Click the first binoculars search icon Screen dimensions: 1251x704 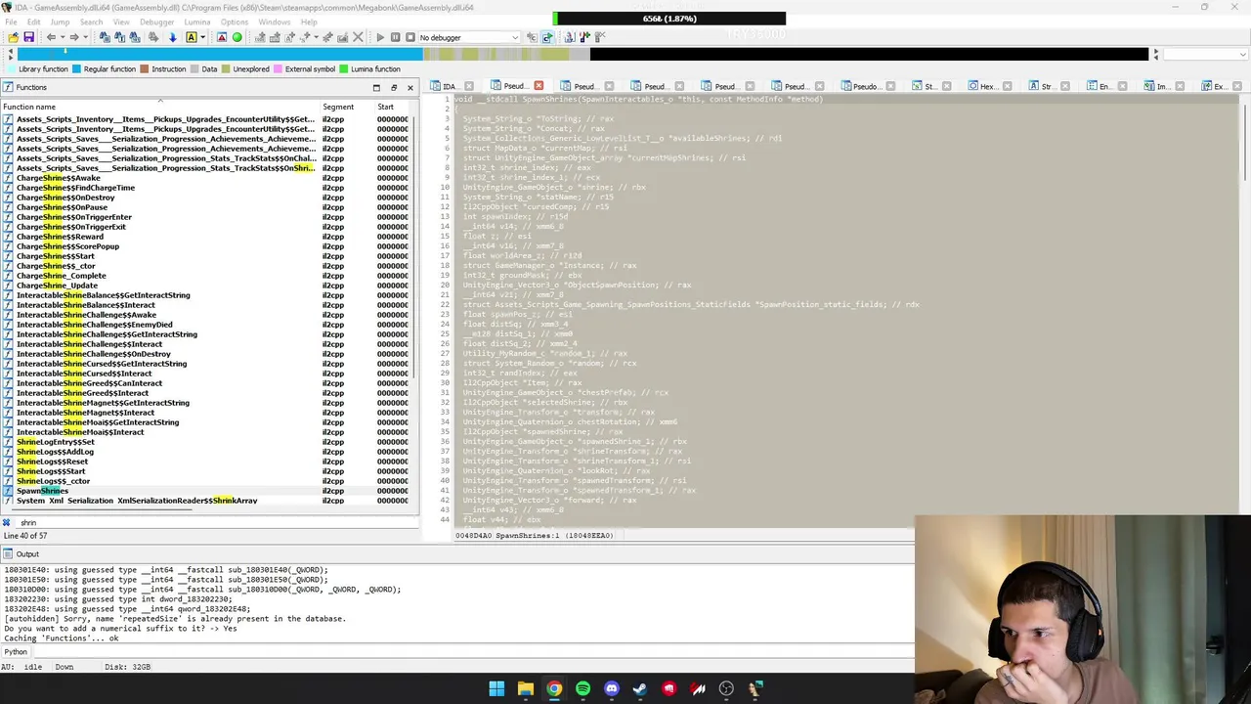[x=105, y=37]
